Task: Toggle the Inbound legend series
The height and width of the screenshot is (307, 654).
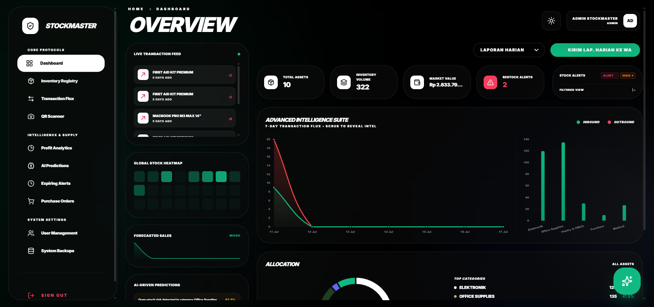Action: [x=588, y=122]
